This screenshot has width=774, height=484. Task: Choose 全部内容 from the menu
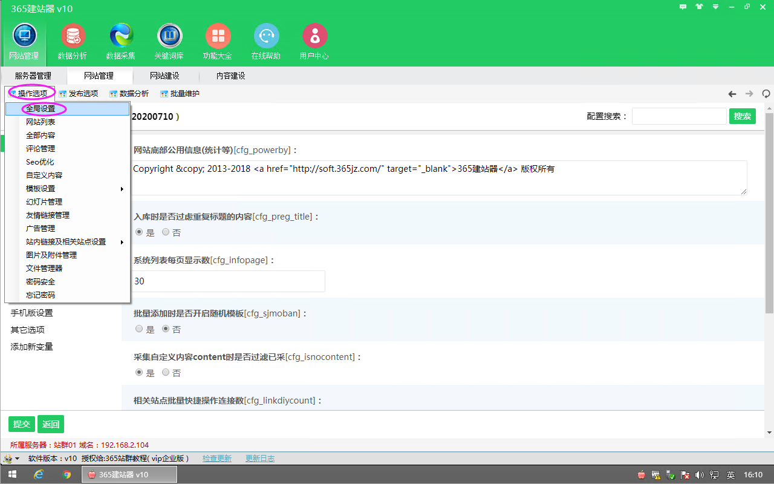click(x=68, y=136)
